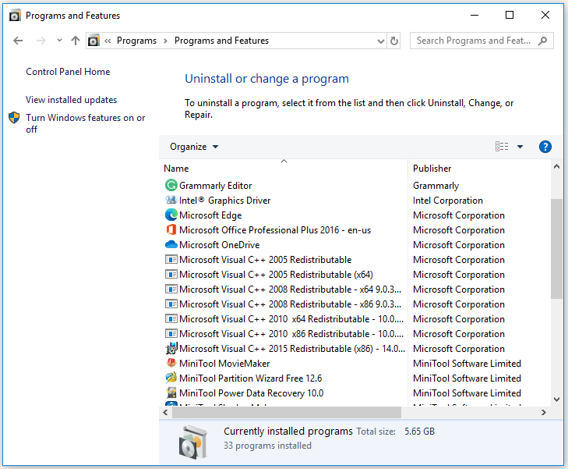Click publisher Grammarly cell
The height and width of the screenshot is (469, 568).
coord(436,186)
